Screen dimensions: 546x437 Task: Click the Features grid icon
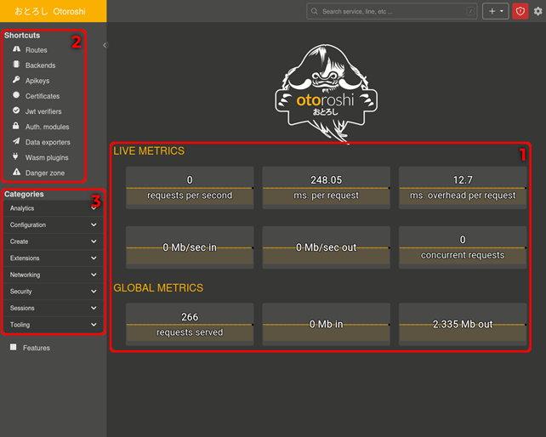pos(14,347)
